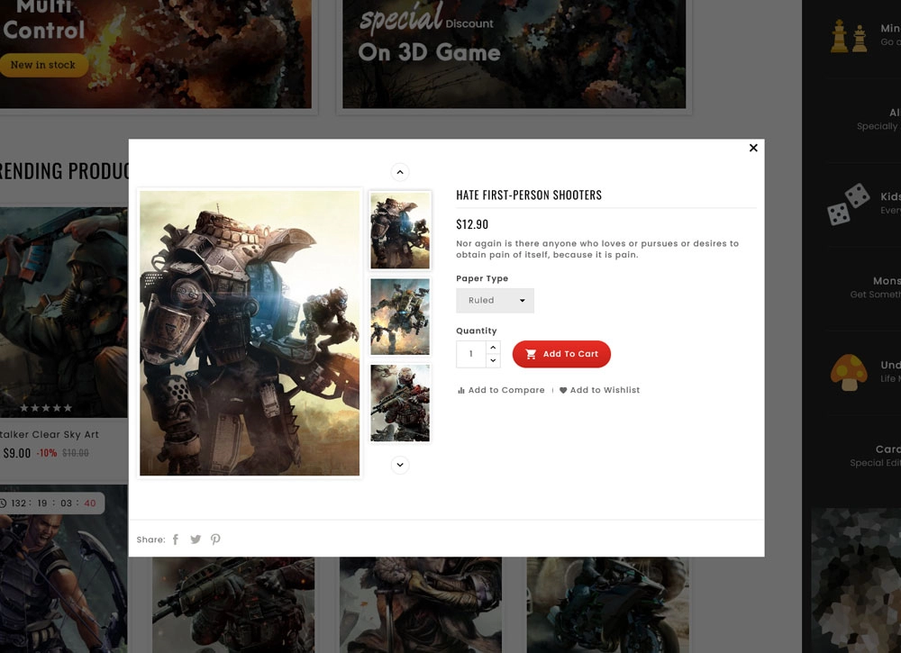Share product on Twitter
Viewport: 901px width, 653px height.
point(196,540)
